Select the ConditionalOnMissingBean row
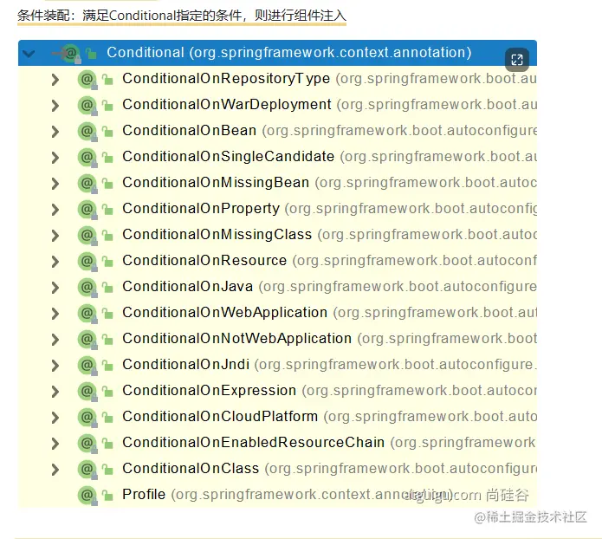The width and height of the screenshot is (602, 539). (x=277, y=183)
